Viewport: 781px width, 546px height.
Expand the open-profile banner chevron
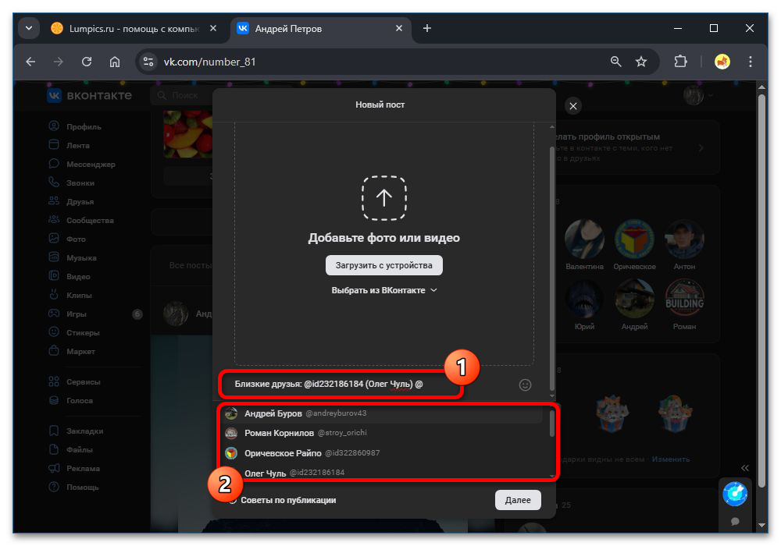coord(701,147)
